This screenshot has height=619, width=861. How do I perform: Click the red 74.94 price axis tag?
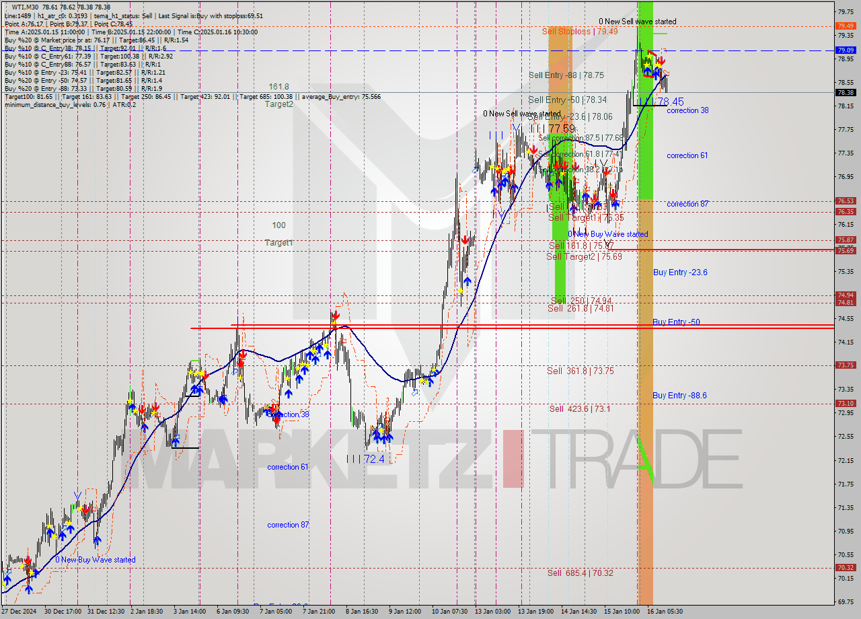point(845,295)
